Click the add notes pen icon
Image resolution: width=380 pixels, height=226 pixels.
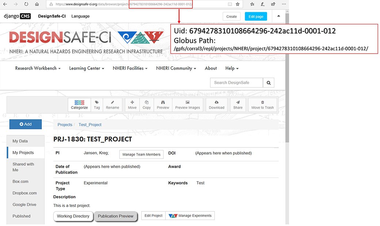point(263,4)
